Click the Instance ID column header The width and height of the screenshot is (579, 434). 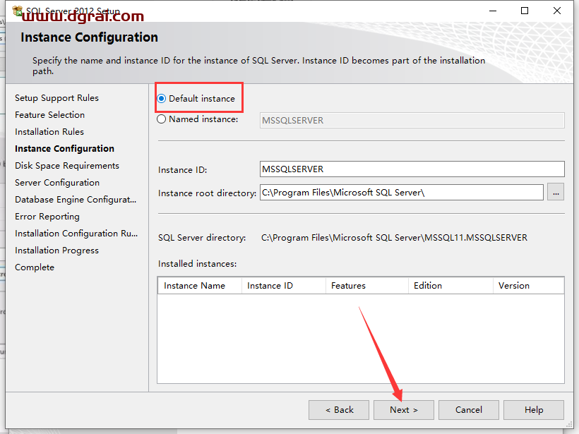(284, 286)
